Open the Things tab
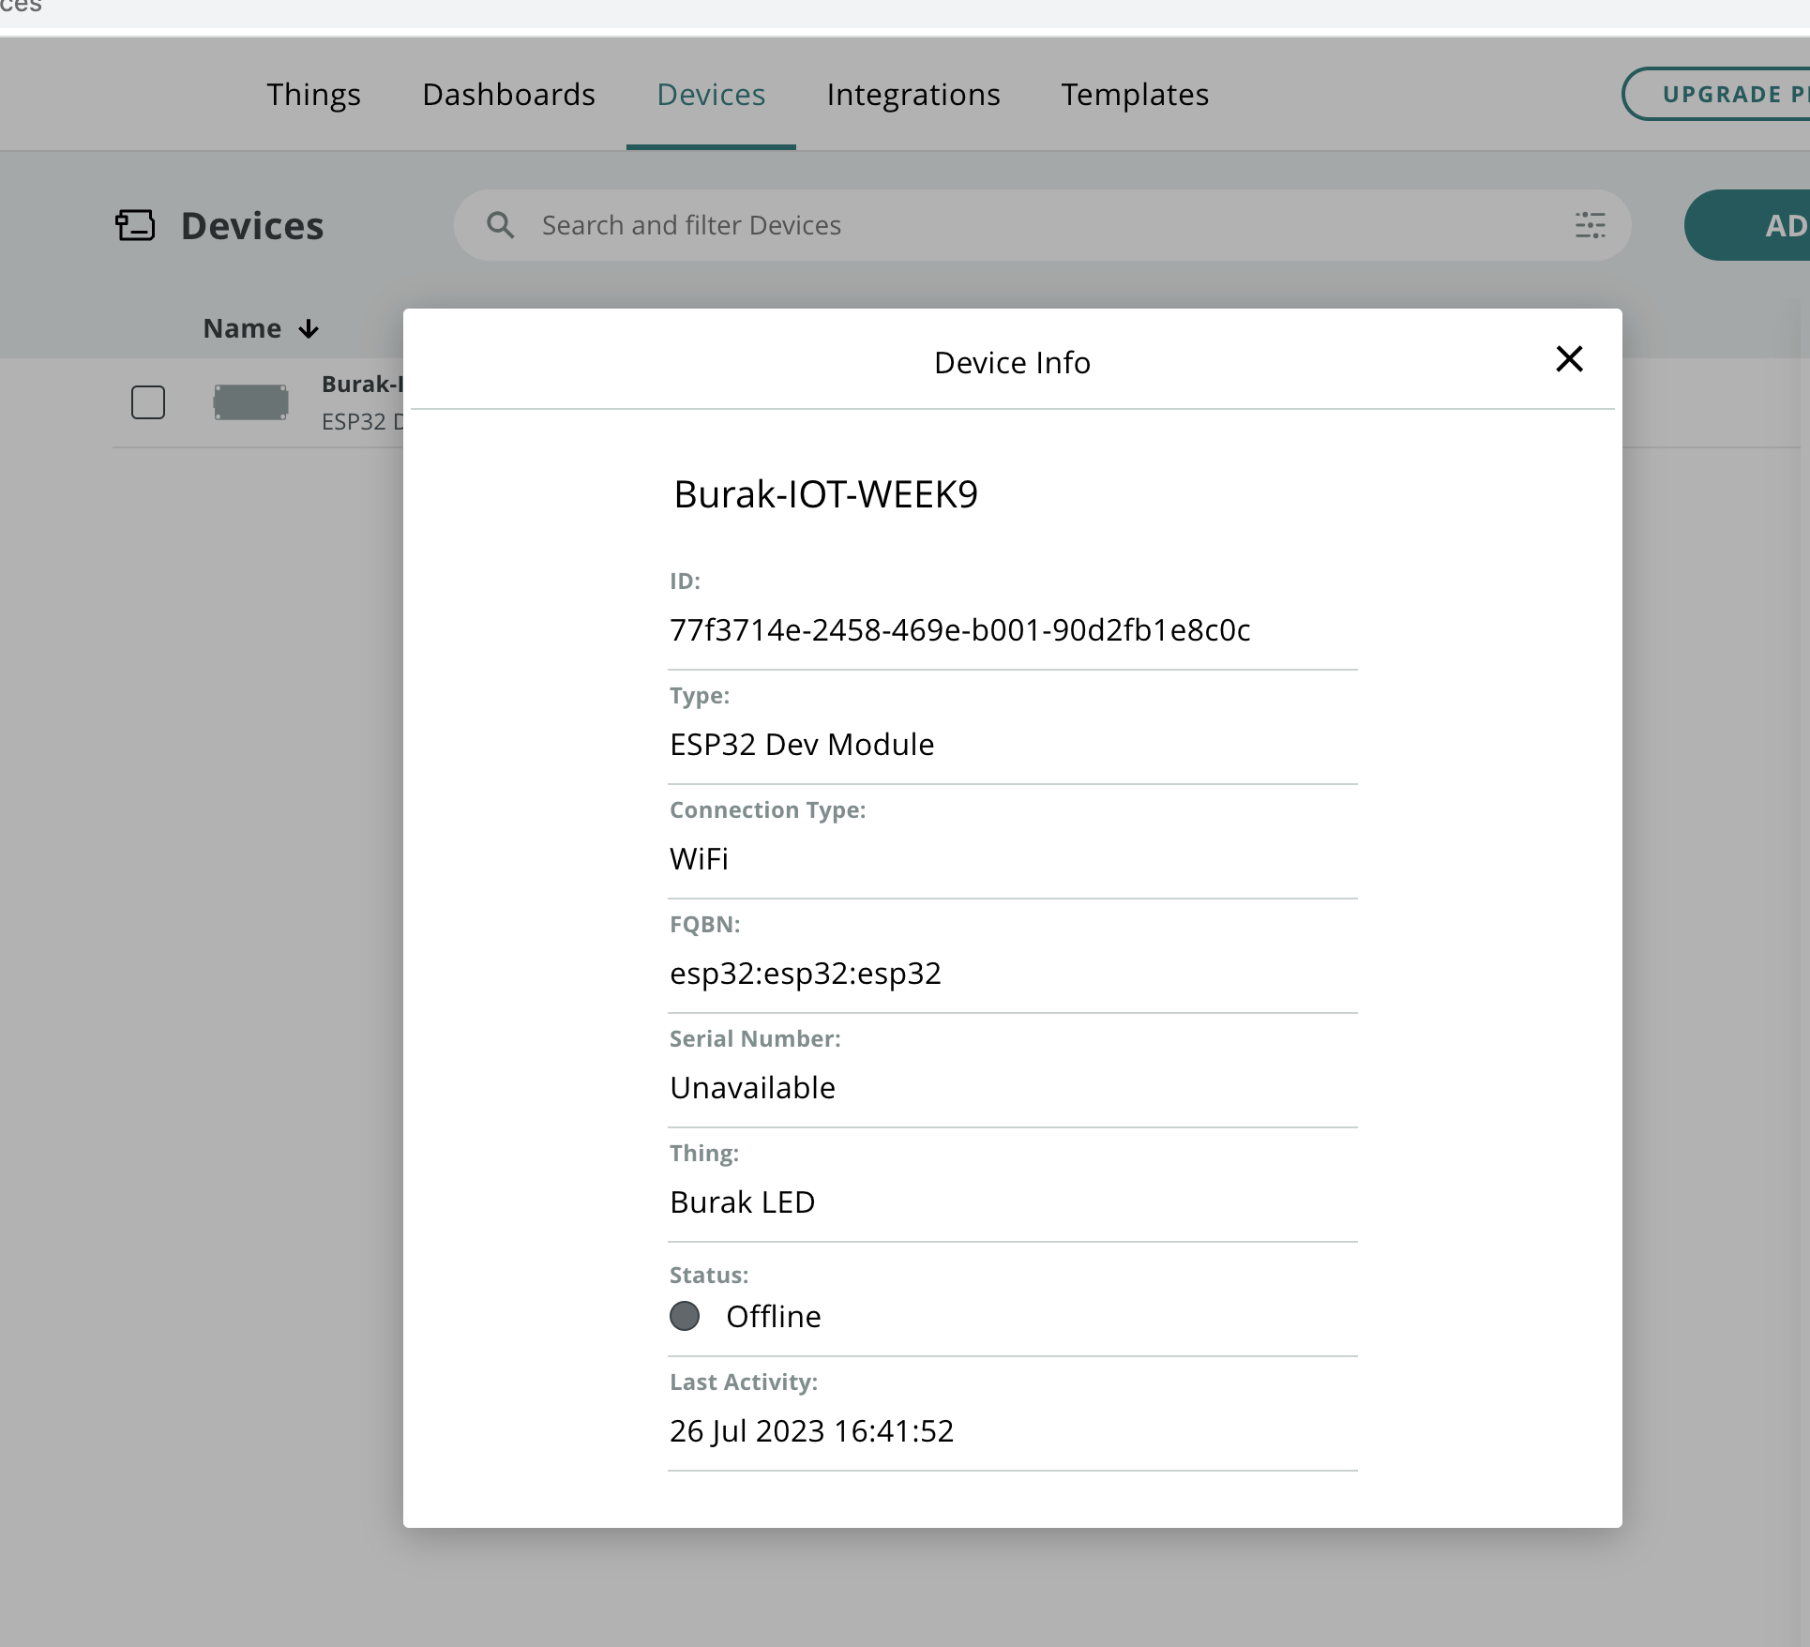Viewport: 1810px width, 1647px height. pyautogui.click(x=313, y=95)
